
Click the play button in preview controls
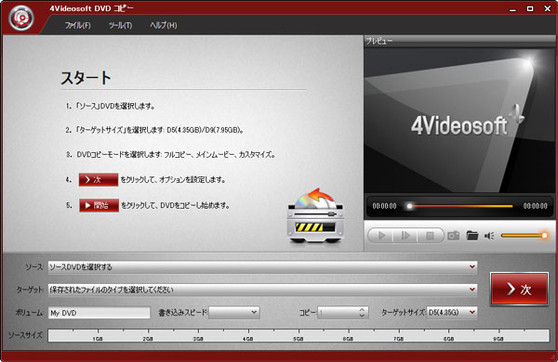tap(381, 236)
